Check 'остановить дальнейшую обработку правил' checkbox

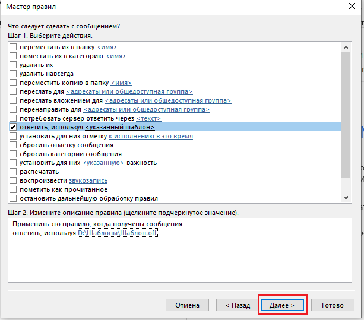coord(13,198)
